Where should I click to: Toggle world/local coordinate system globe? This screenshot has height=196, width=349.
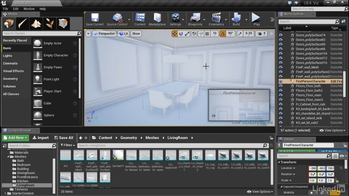coord(194,34)
